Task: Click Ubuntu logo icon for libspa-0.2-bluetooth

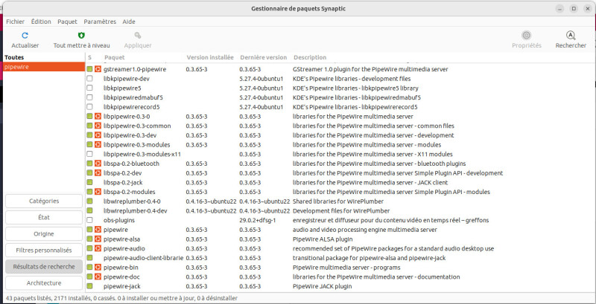Action: (98, 164)
